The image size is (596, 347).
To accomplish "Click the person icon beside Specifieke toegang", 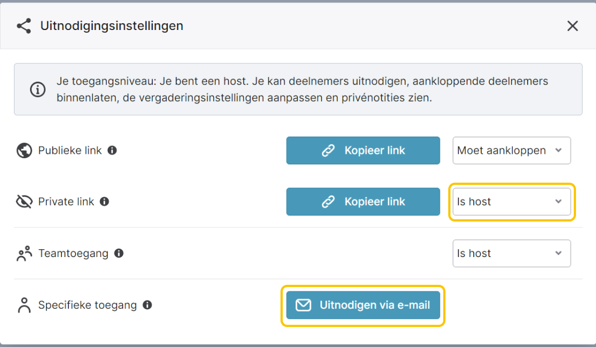I will click(24, 305).
